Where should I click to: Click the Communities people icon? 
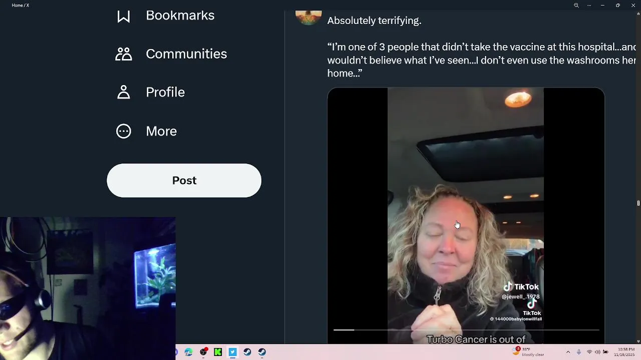coord(124,54)
